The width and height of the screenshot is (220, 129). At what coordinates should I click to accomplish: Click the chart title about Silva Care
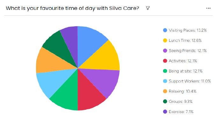click(x=72, y=8)
